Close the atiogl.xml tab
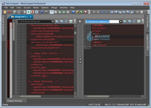The image size is (151, 108). click(x=31, y=17)
